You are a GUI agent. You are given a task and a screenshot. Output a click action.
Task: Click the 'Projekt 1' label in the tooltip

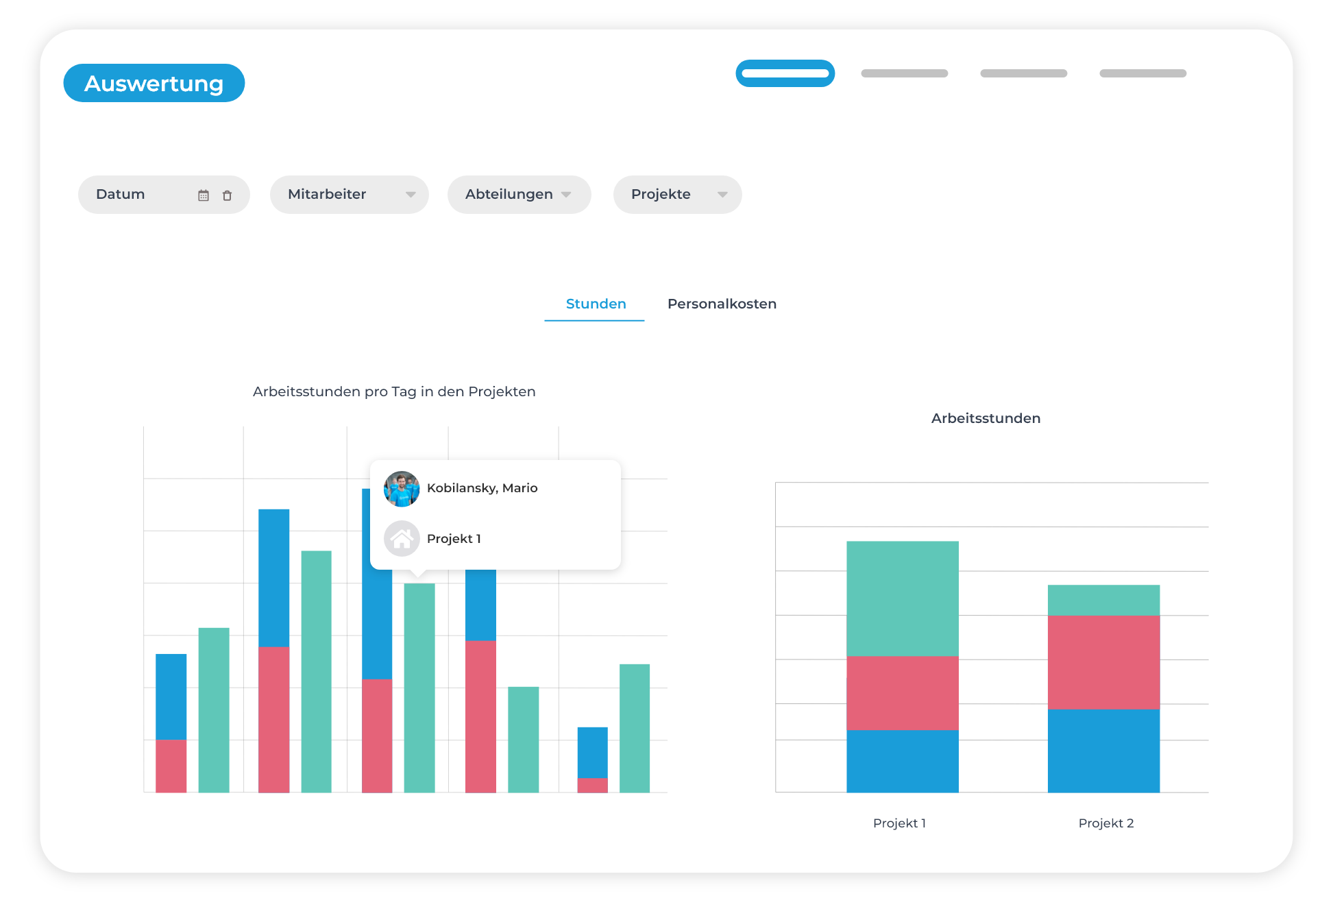point(454,539)
